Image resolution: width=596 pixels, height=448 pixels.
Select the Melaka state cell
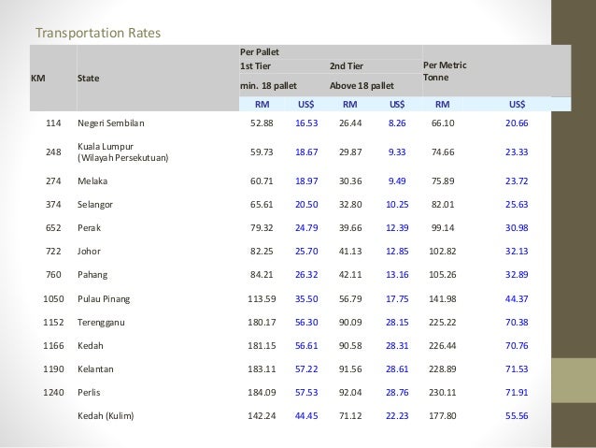coord(92,181)
